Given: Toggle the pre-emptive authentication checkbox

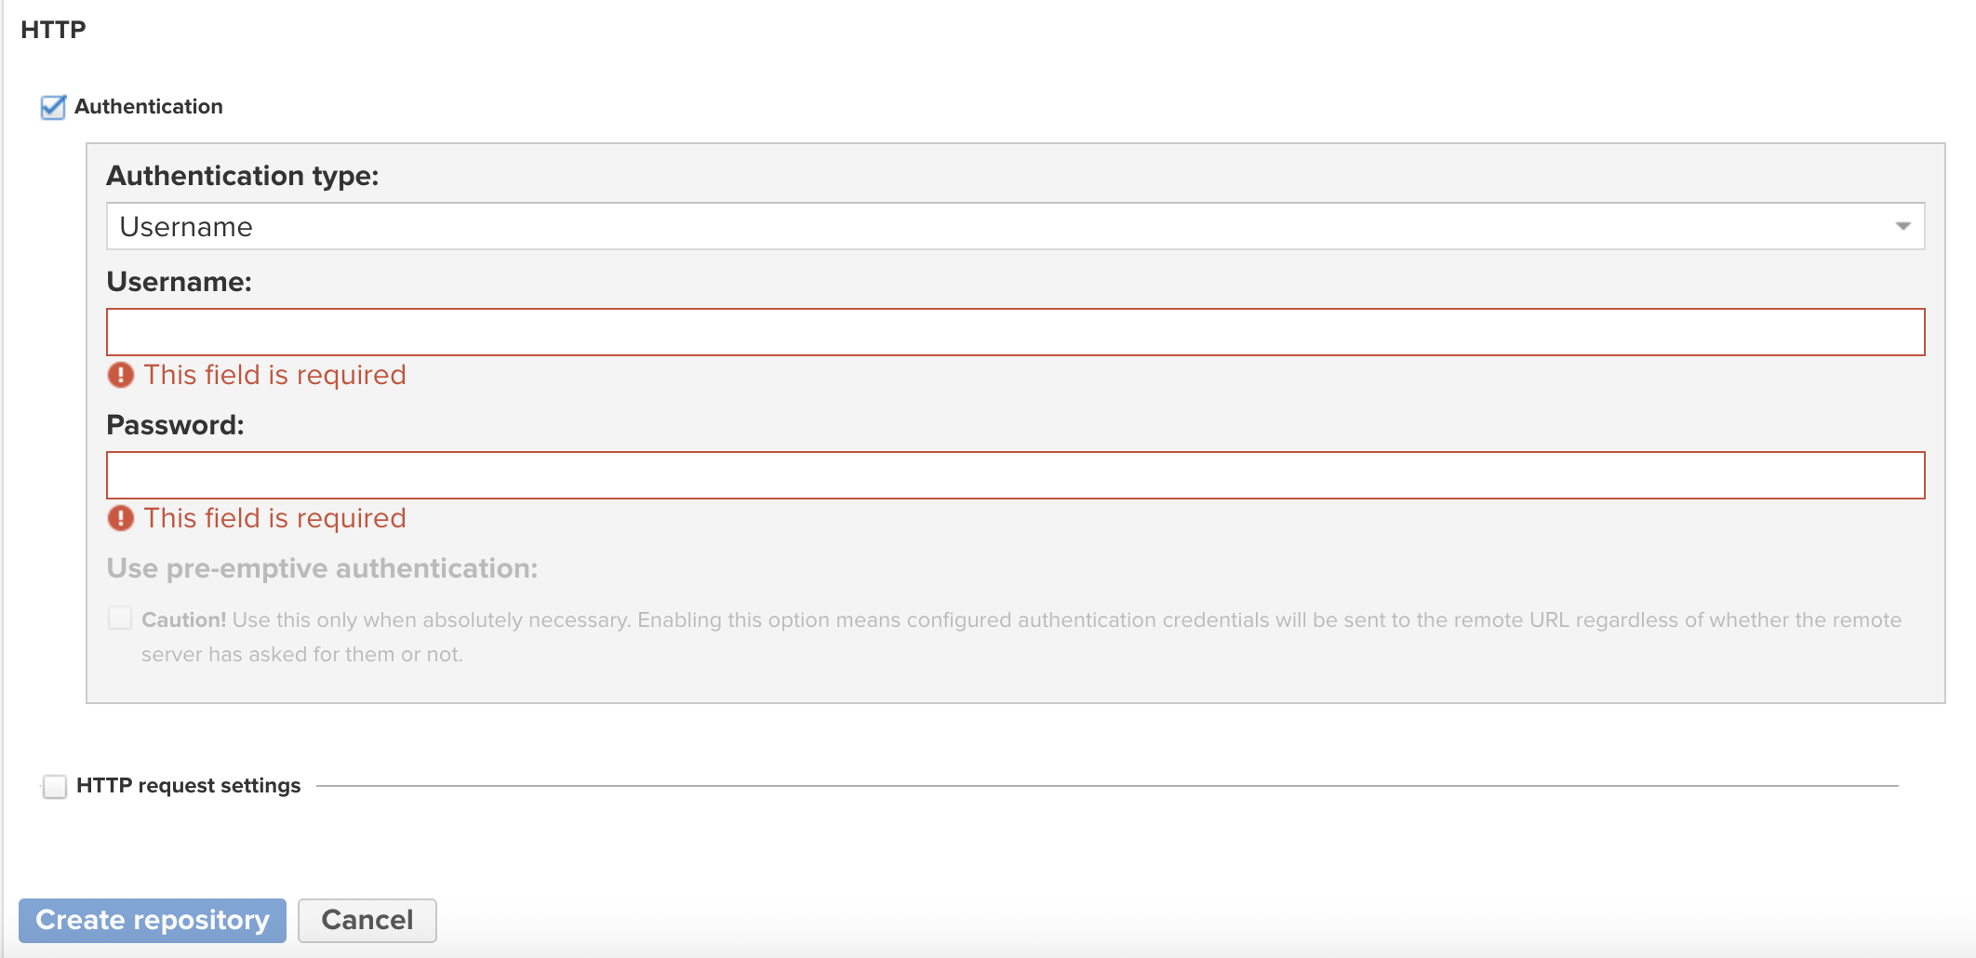Looking at the screenshot, I should 120,619.
